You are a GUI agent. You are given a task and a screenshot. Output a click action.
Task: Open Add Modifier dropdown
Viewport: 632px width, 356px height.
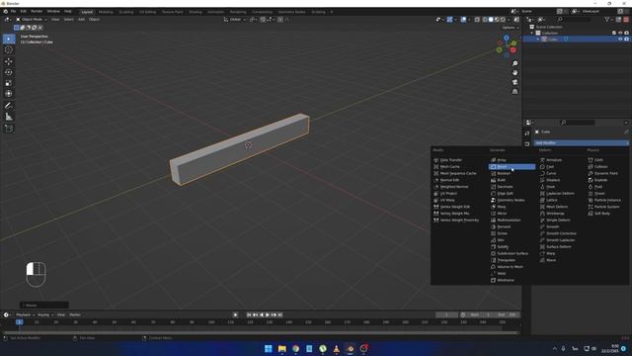tap(581, 142)
